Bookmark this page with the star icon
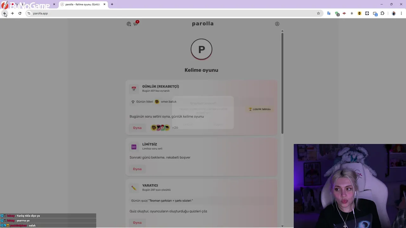This screenshot has width=406, height=228. coord(318,13)
